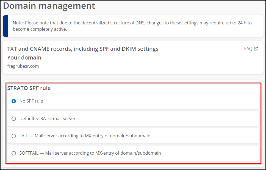The height and width of the screenshot is (170, 266).
Task: Click the FAQ link text
Action: 248,49
